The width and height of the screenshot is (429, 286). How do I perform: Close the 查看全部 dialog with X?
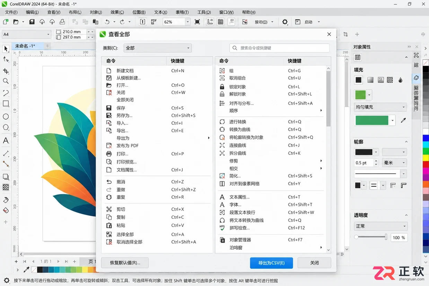point(329,34)
